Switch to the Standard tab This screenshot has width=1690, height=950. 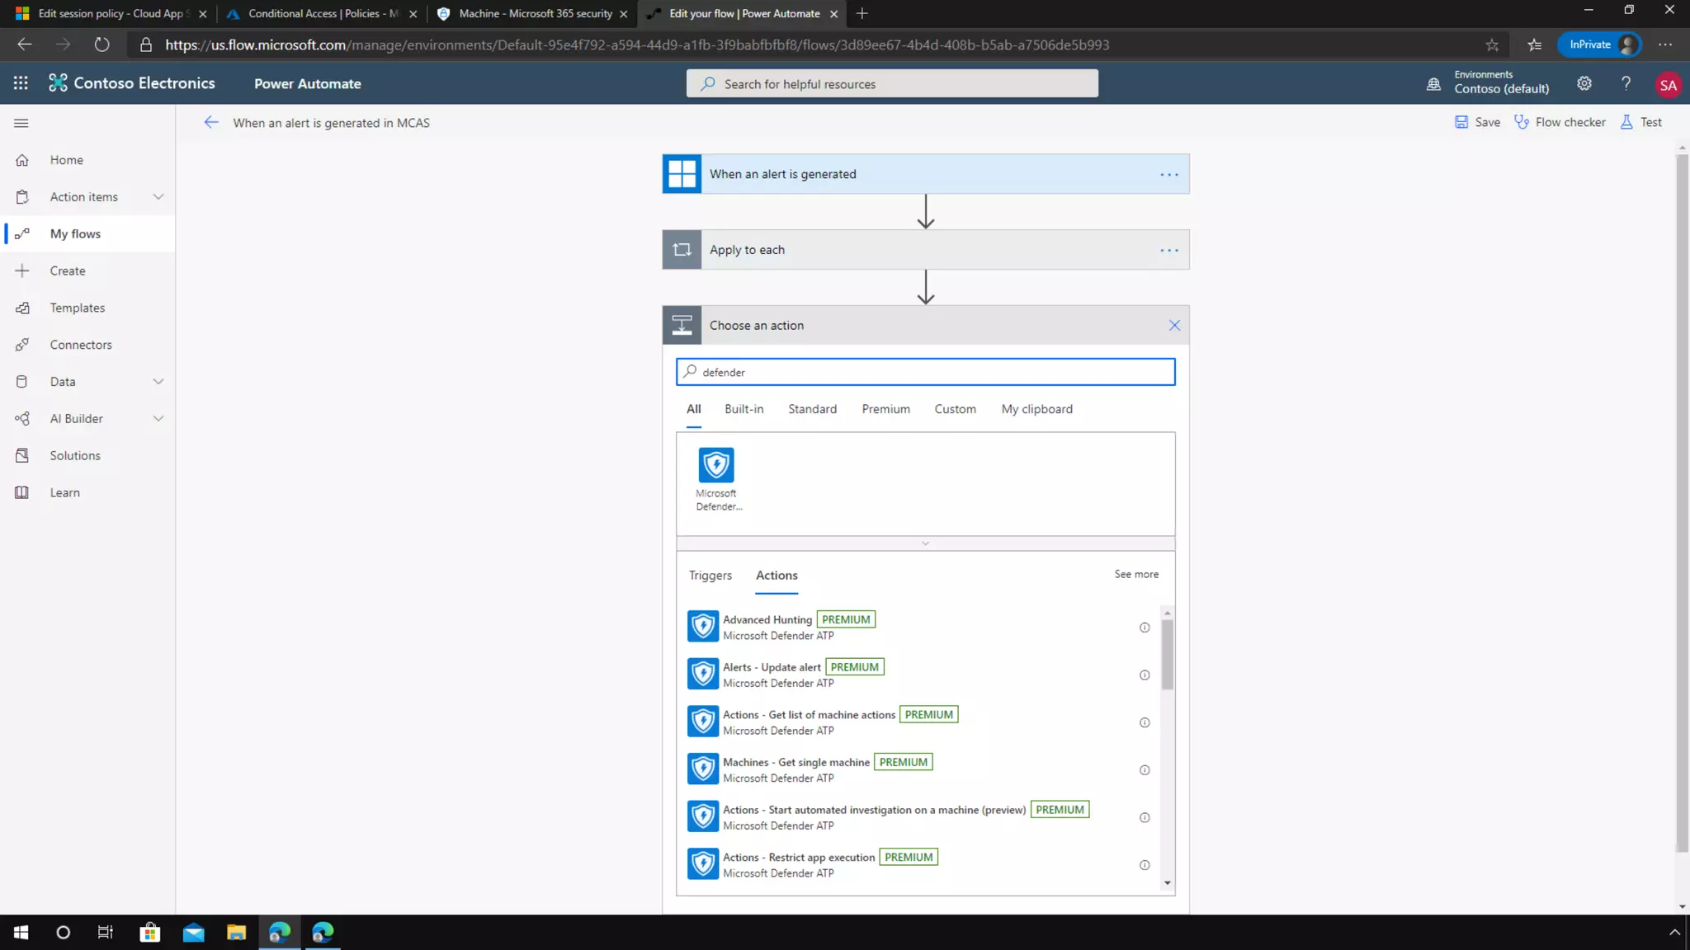[x=812, y=409]
